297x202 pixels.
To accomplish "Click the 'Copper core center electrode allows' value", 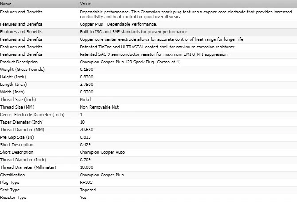I will click(161, 39).
